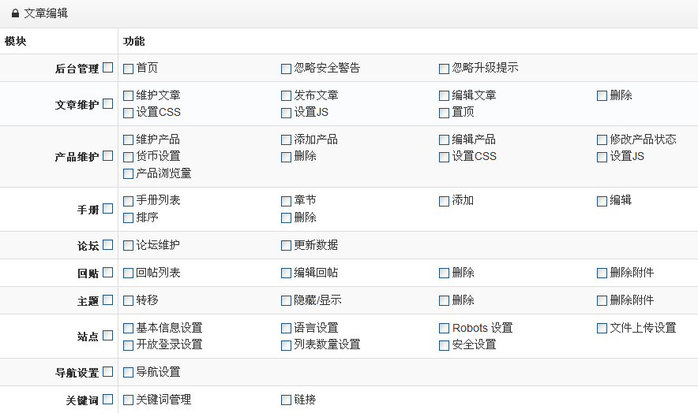Tick the 忽略安全警告 checkbox

(287, 69)
